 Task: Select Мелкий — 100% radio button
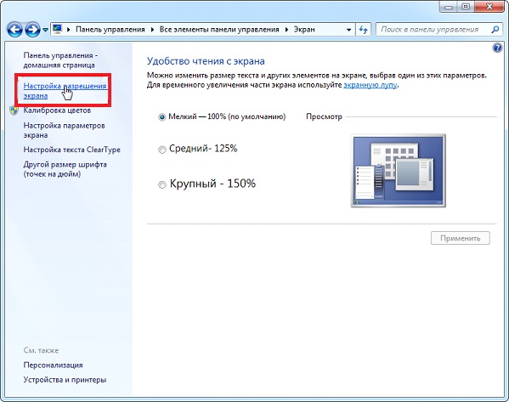(x=161, y=117)
